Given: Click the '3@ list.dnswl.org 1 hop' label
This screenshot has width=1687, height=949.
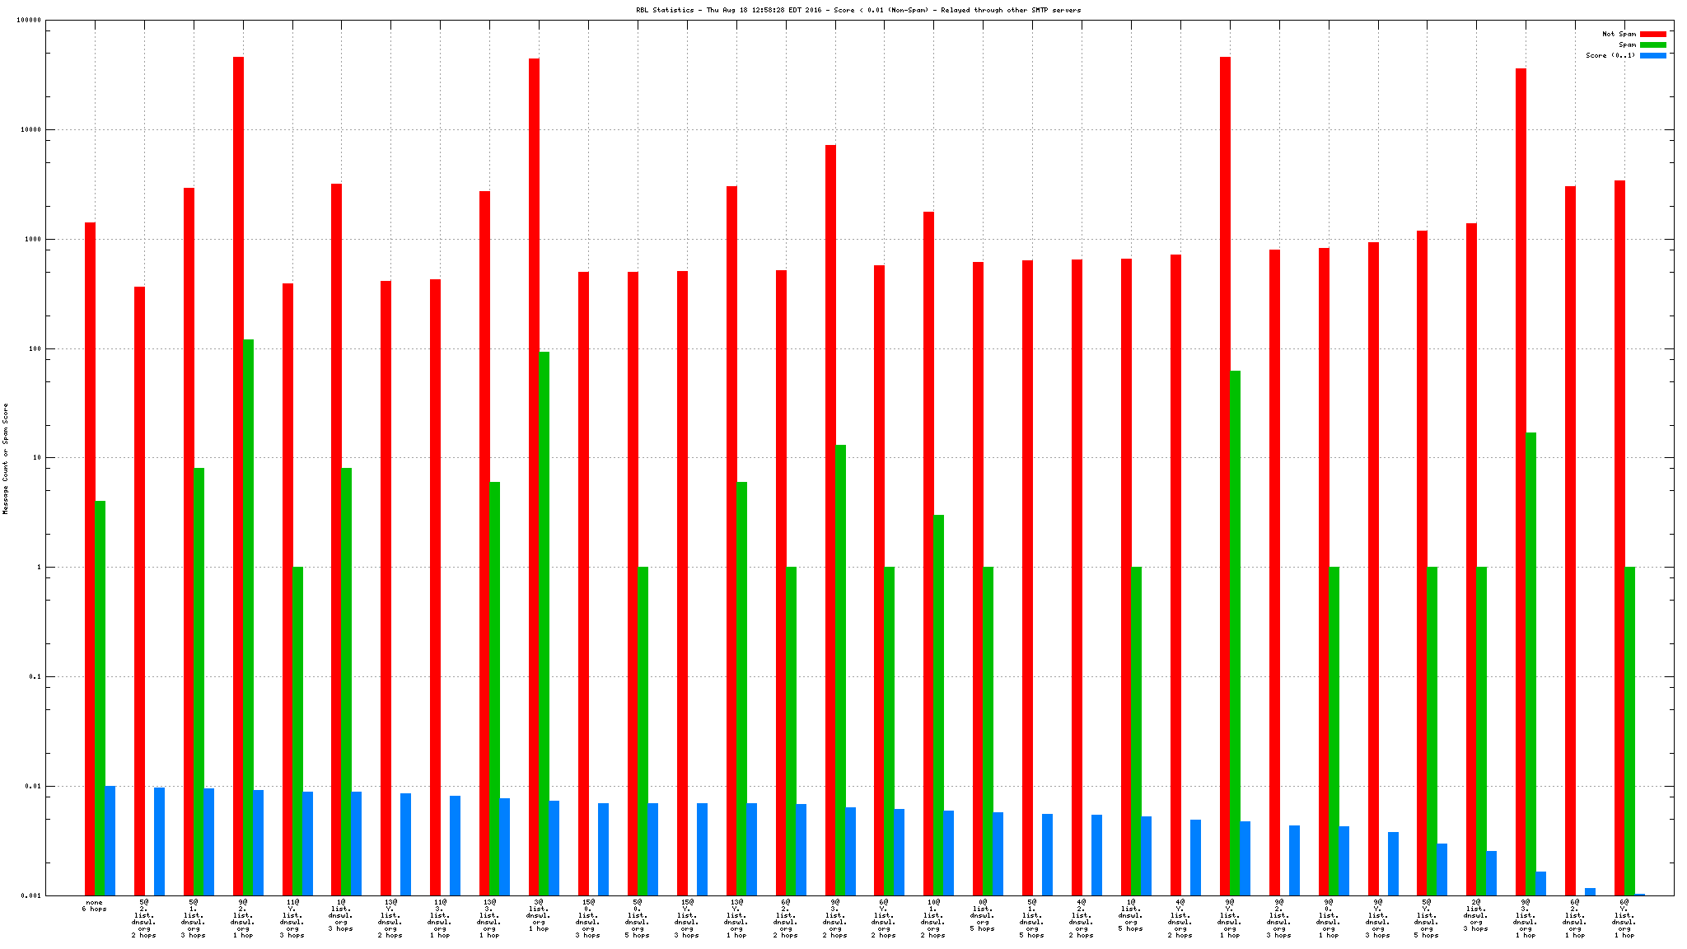Looking at the screenshot, I should click(x=538, y=915).
